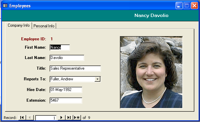Viewport: 200px width, 122px height.
Task: Switch to the Personal Info tab
Action: pyautogui.click(x=44, y=26)
